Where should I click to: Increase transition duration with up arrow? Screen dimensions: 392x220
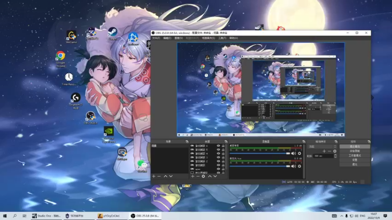(x=336, y=155)
